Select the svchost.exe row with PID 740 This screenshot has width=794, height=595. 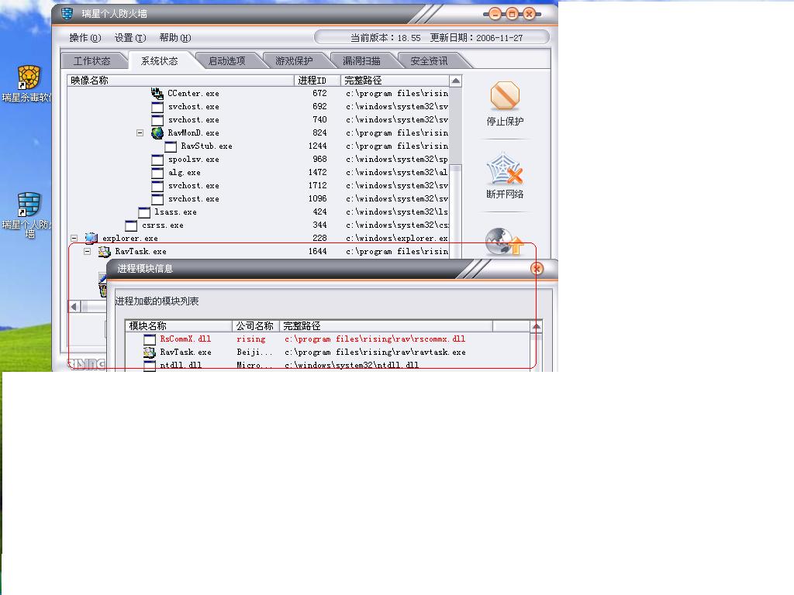pyautogui.click(x=257, y=120)
